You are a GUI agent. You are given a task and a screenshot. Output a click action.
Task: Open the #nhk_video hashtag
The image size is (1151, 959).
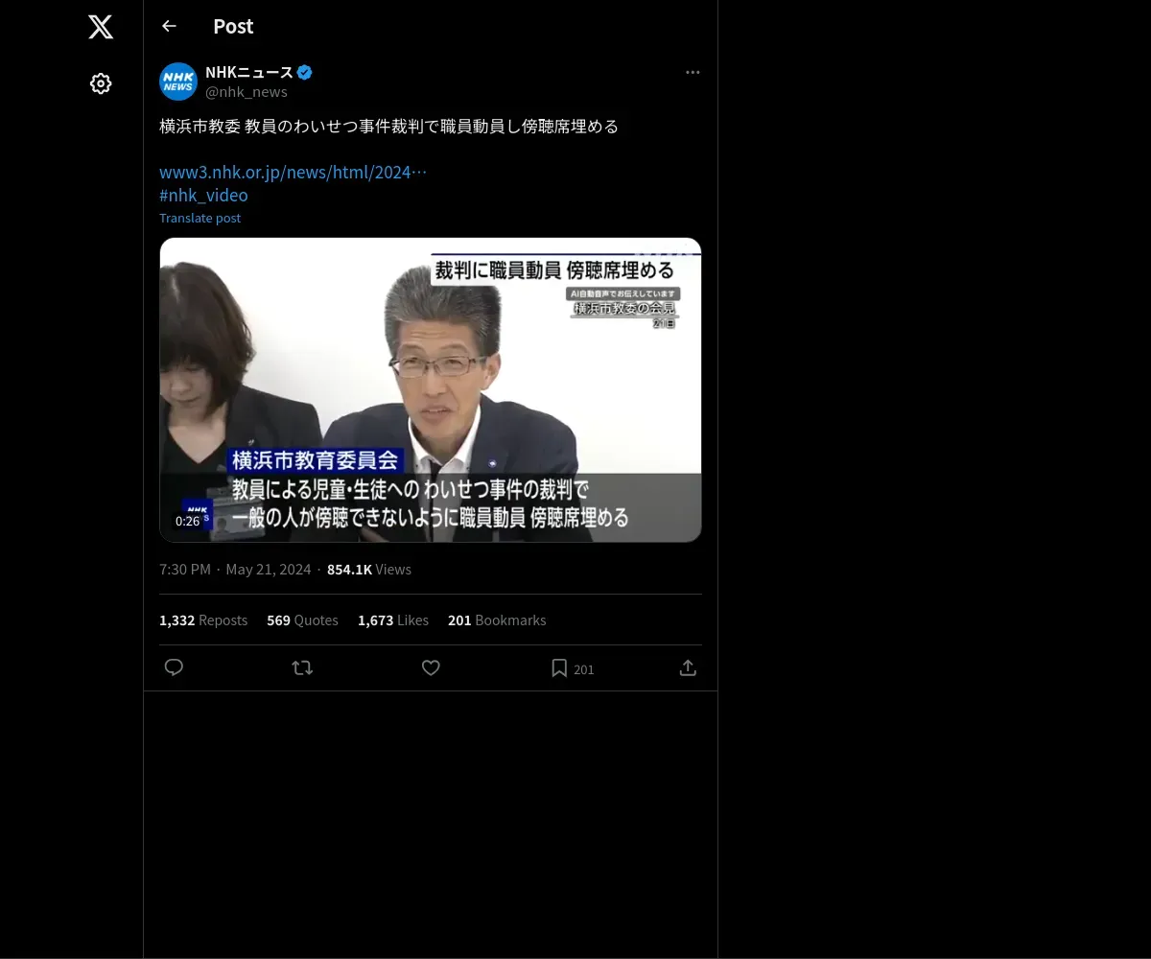pyautogui.click(x=203, y=195)
